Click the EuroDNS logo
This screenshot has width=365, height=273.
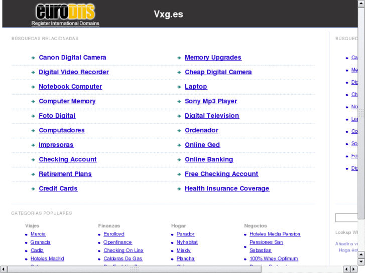click(x=65, y=15)
